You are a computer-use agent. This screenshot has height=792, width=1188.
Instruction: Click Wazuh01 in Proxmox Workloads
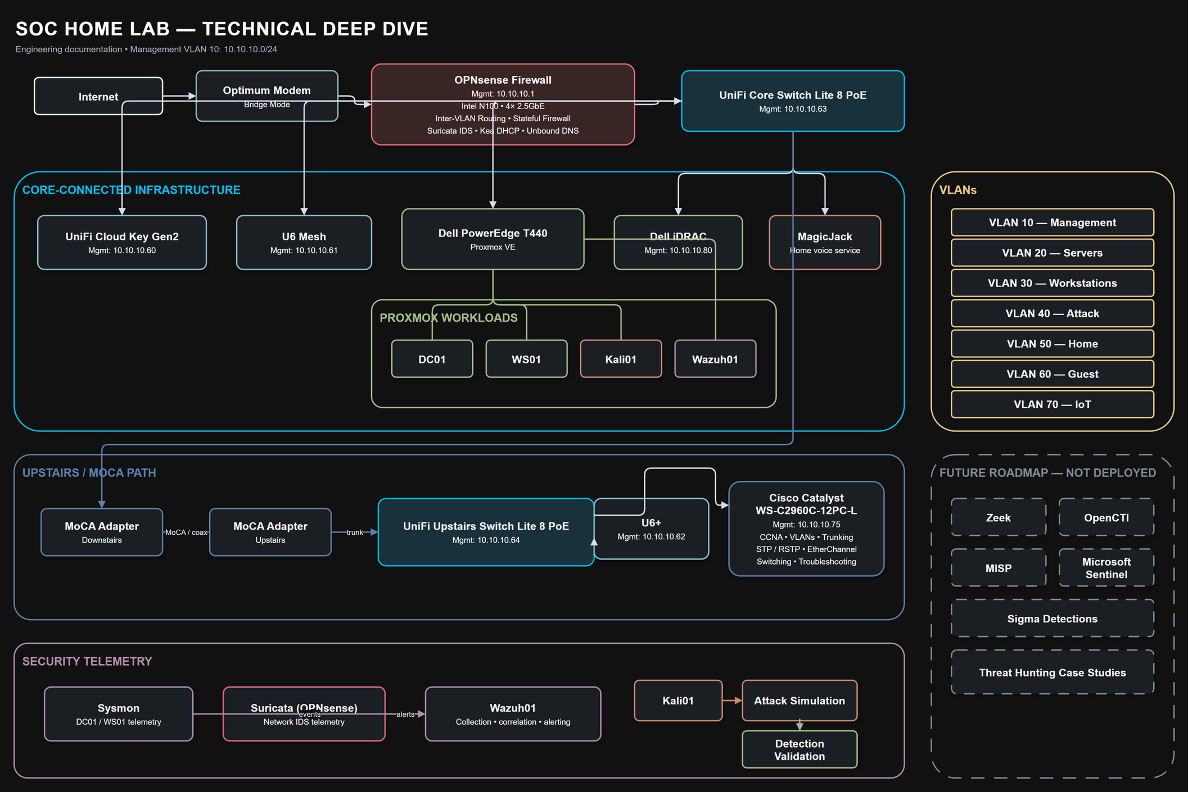click(x=716, y=359)
